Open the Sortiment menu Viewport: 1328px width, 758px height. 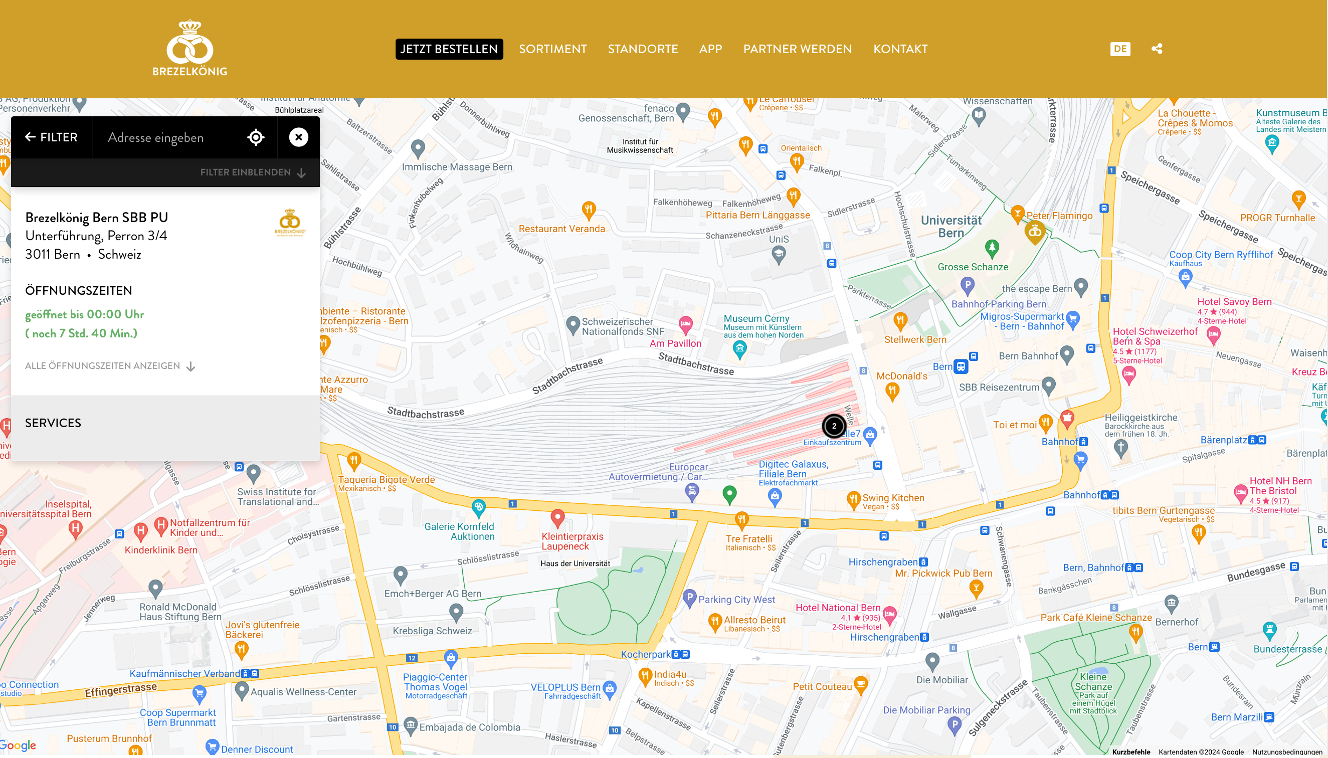coord(552,49)
